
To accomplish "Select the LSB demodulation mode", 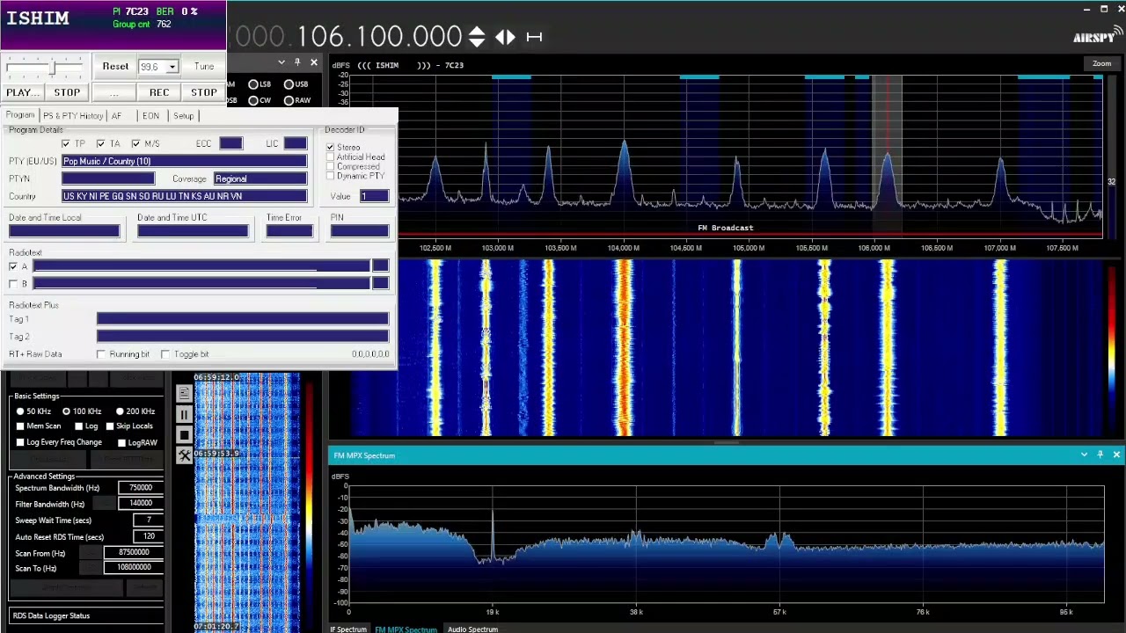I will coord(253,84).
